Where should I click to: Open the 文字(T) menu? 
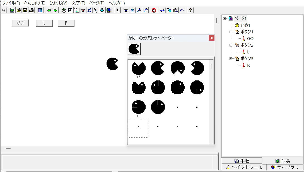pos(78,3)
